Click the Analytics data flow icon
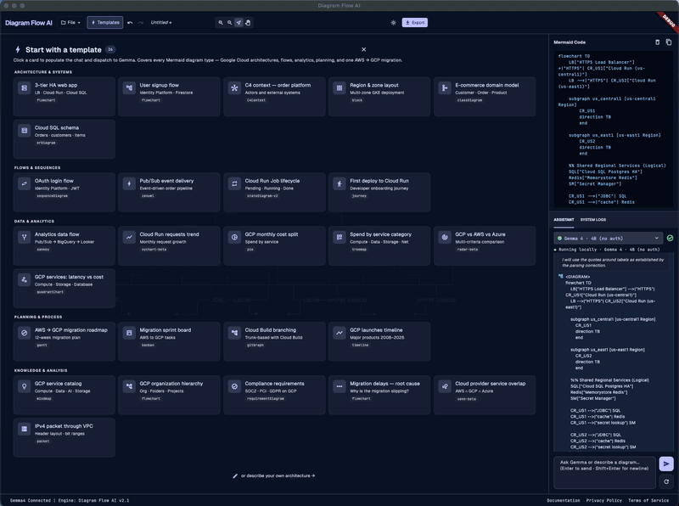Viewport: 679px width, 506px height. pos(25,237)
